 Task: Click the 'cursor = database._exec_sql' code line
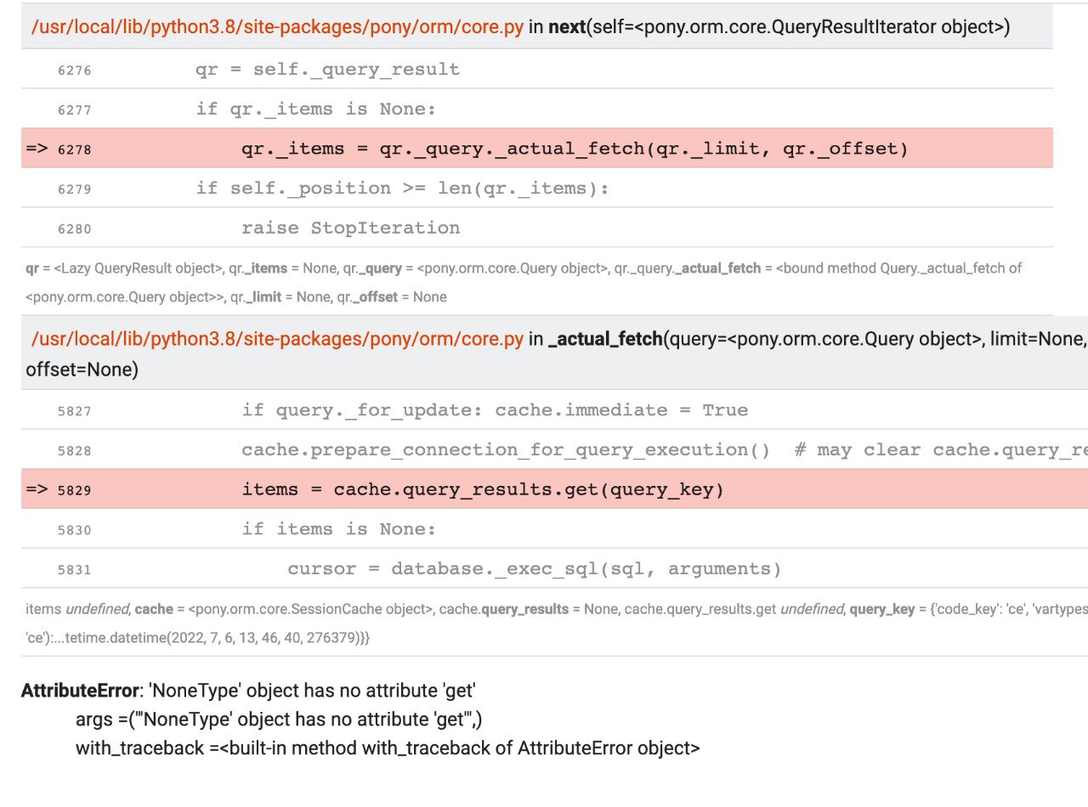pos(534,569)
